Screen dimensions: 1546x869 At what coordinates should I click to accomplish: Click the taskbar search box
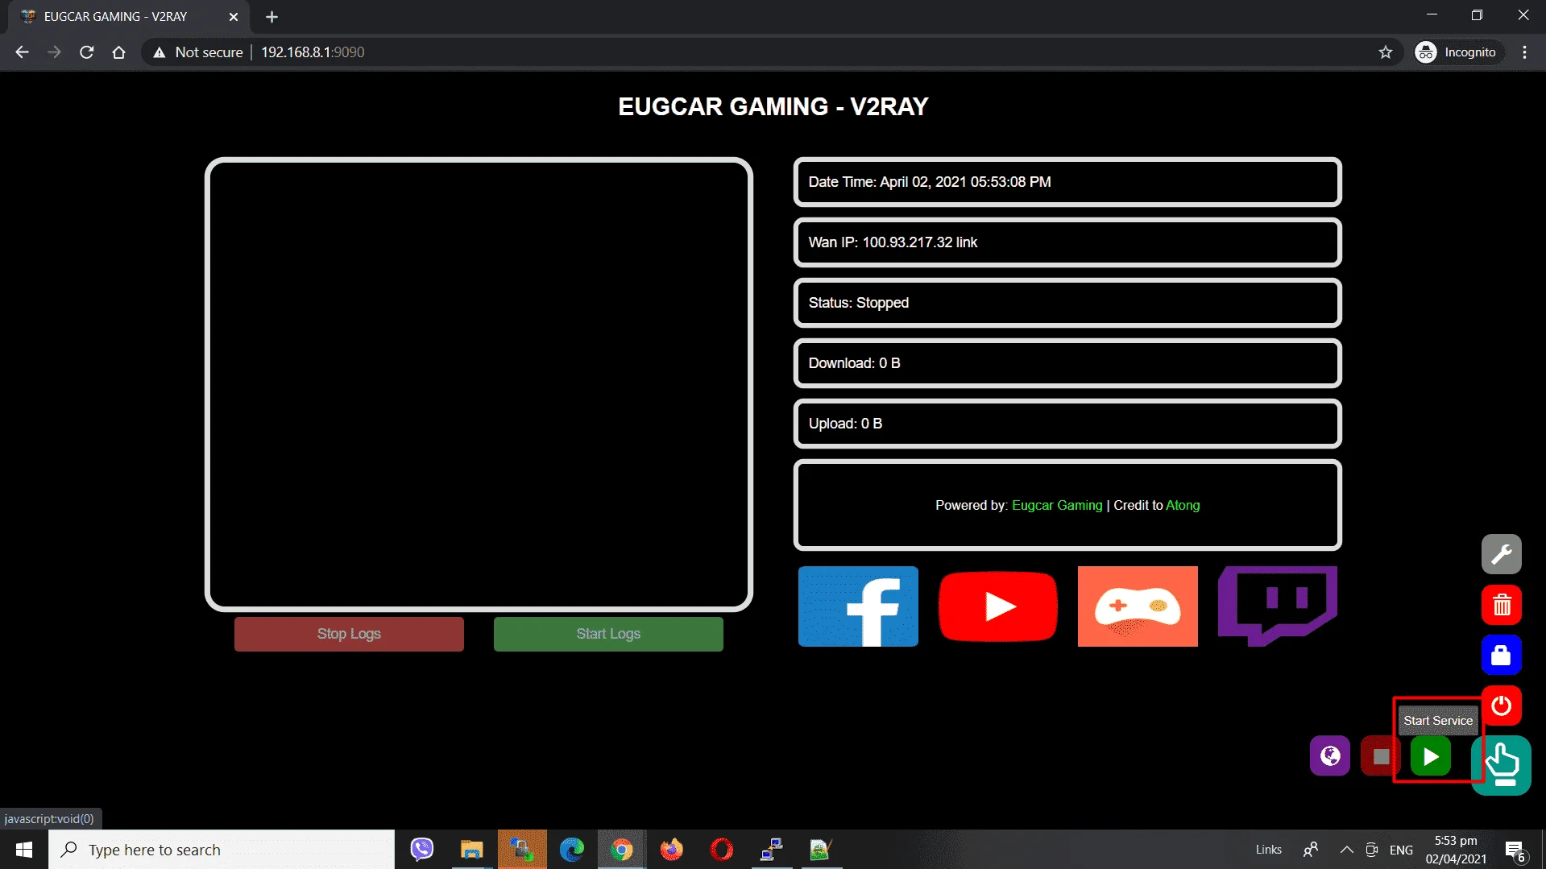click(222, 850)
